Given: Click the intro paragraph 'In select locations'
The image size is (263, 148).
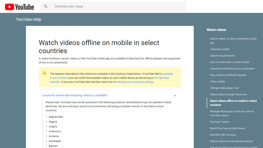Looking at the screenshot, I should point(109,61).
